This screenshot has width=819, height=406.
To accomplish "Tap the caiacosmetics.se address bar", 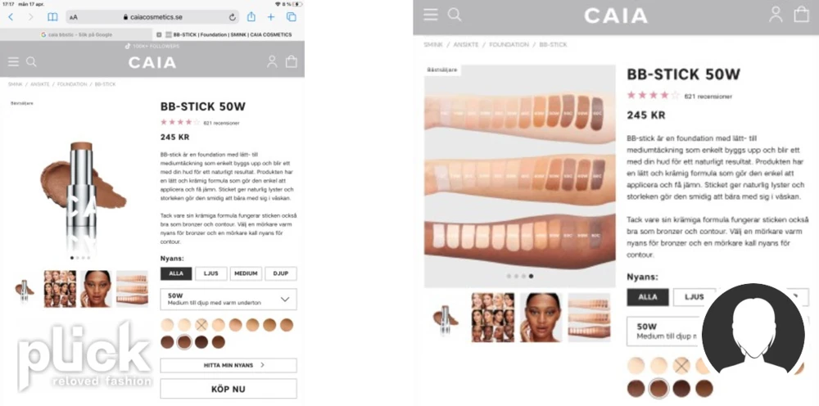I will (x=153, y=17).
